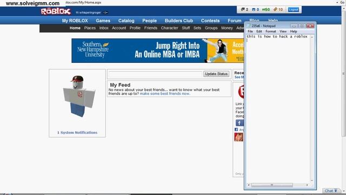Close the Notepad window
The height and width of the screenshot is (195, 346).
pyautogui.click(x=310, y=26)
